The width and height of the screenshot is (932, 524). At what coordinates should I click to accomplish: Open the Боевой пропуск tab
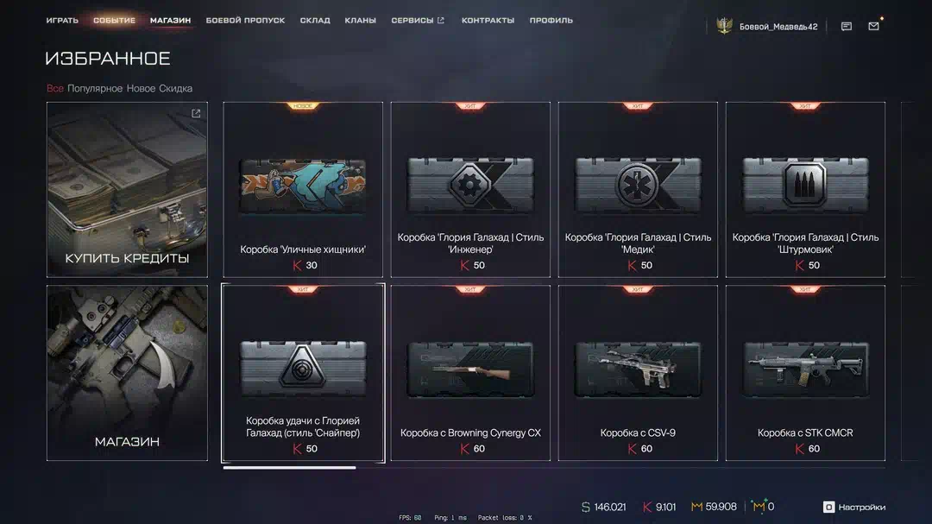click(245, 20)
